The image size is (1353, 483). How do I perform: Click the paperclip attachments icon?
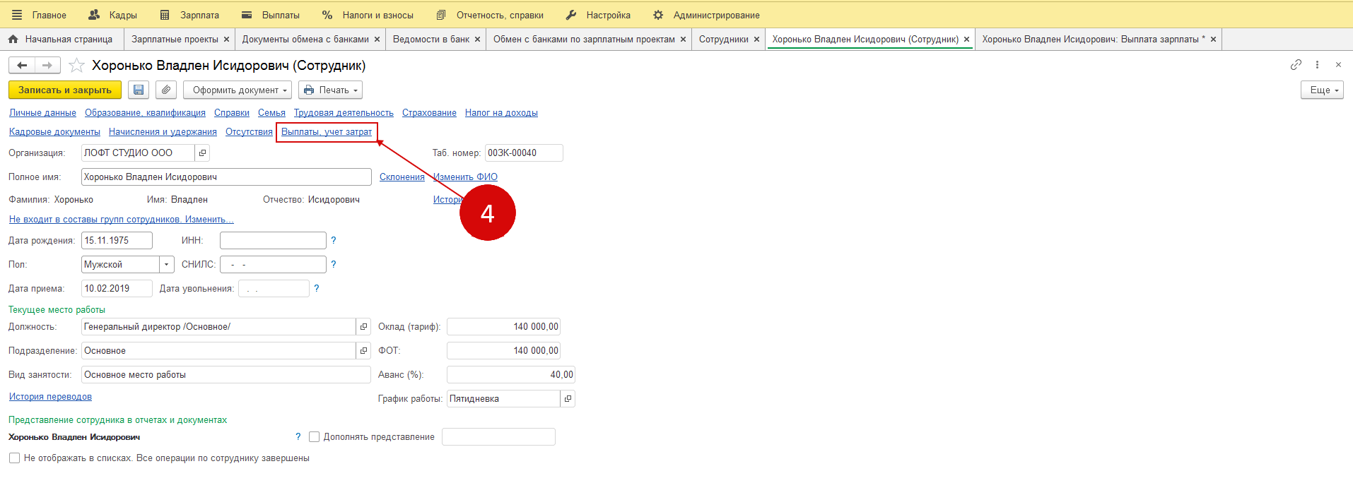(165, 90)
